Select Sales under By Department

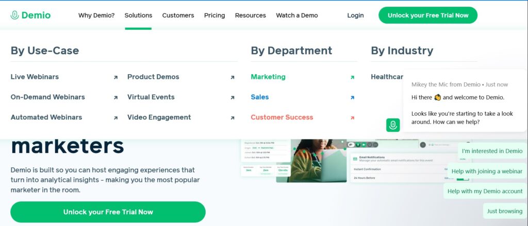click(260, 97)
